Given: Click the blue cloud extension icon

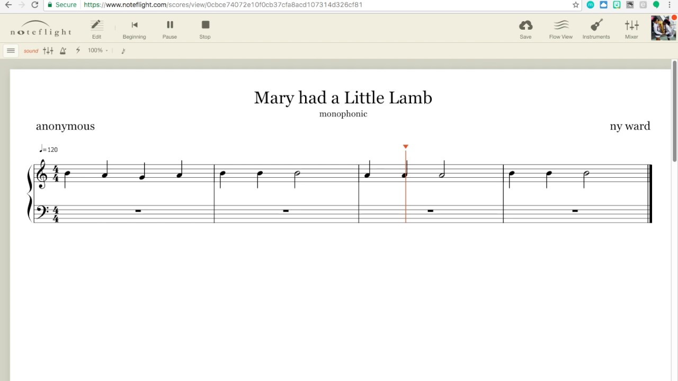Looking at the screenshot, I should (603, 5).
